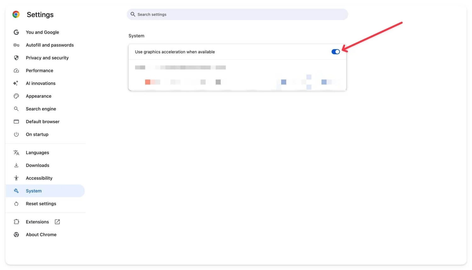Click the Chrome logo beside Settings
Viewport: 472px width, 270px height.
(x=16, y=14)
